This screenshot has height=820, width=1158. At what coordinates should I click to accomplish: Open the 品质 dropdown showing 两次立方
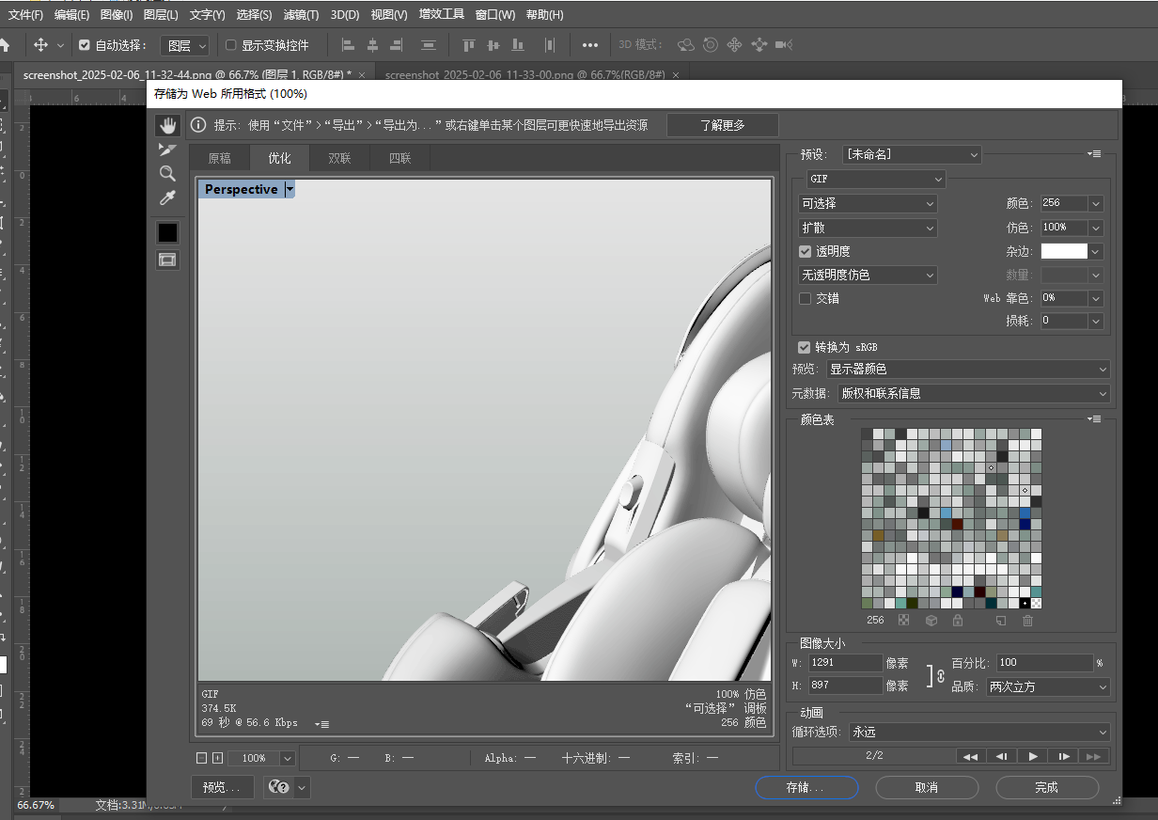pos(1046,687)
